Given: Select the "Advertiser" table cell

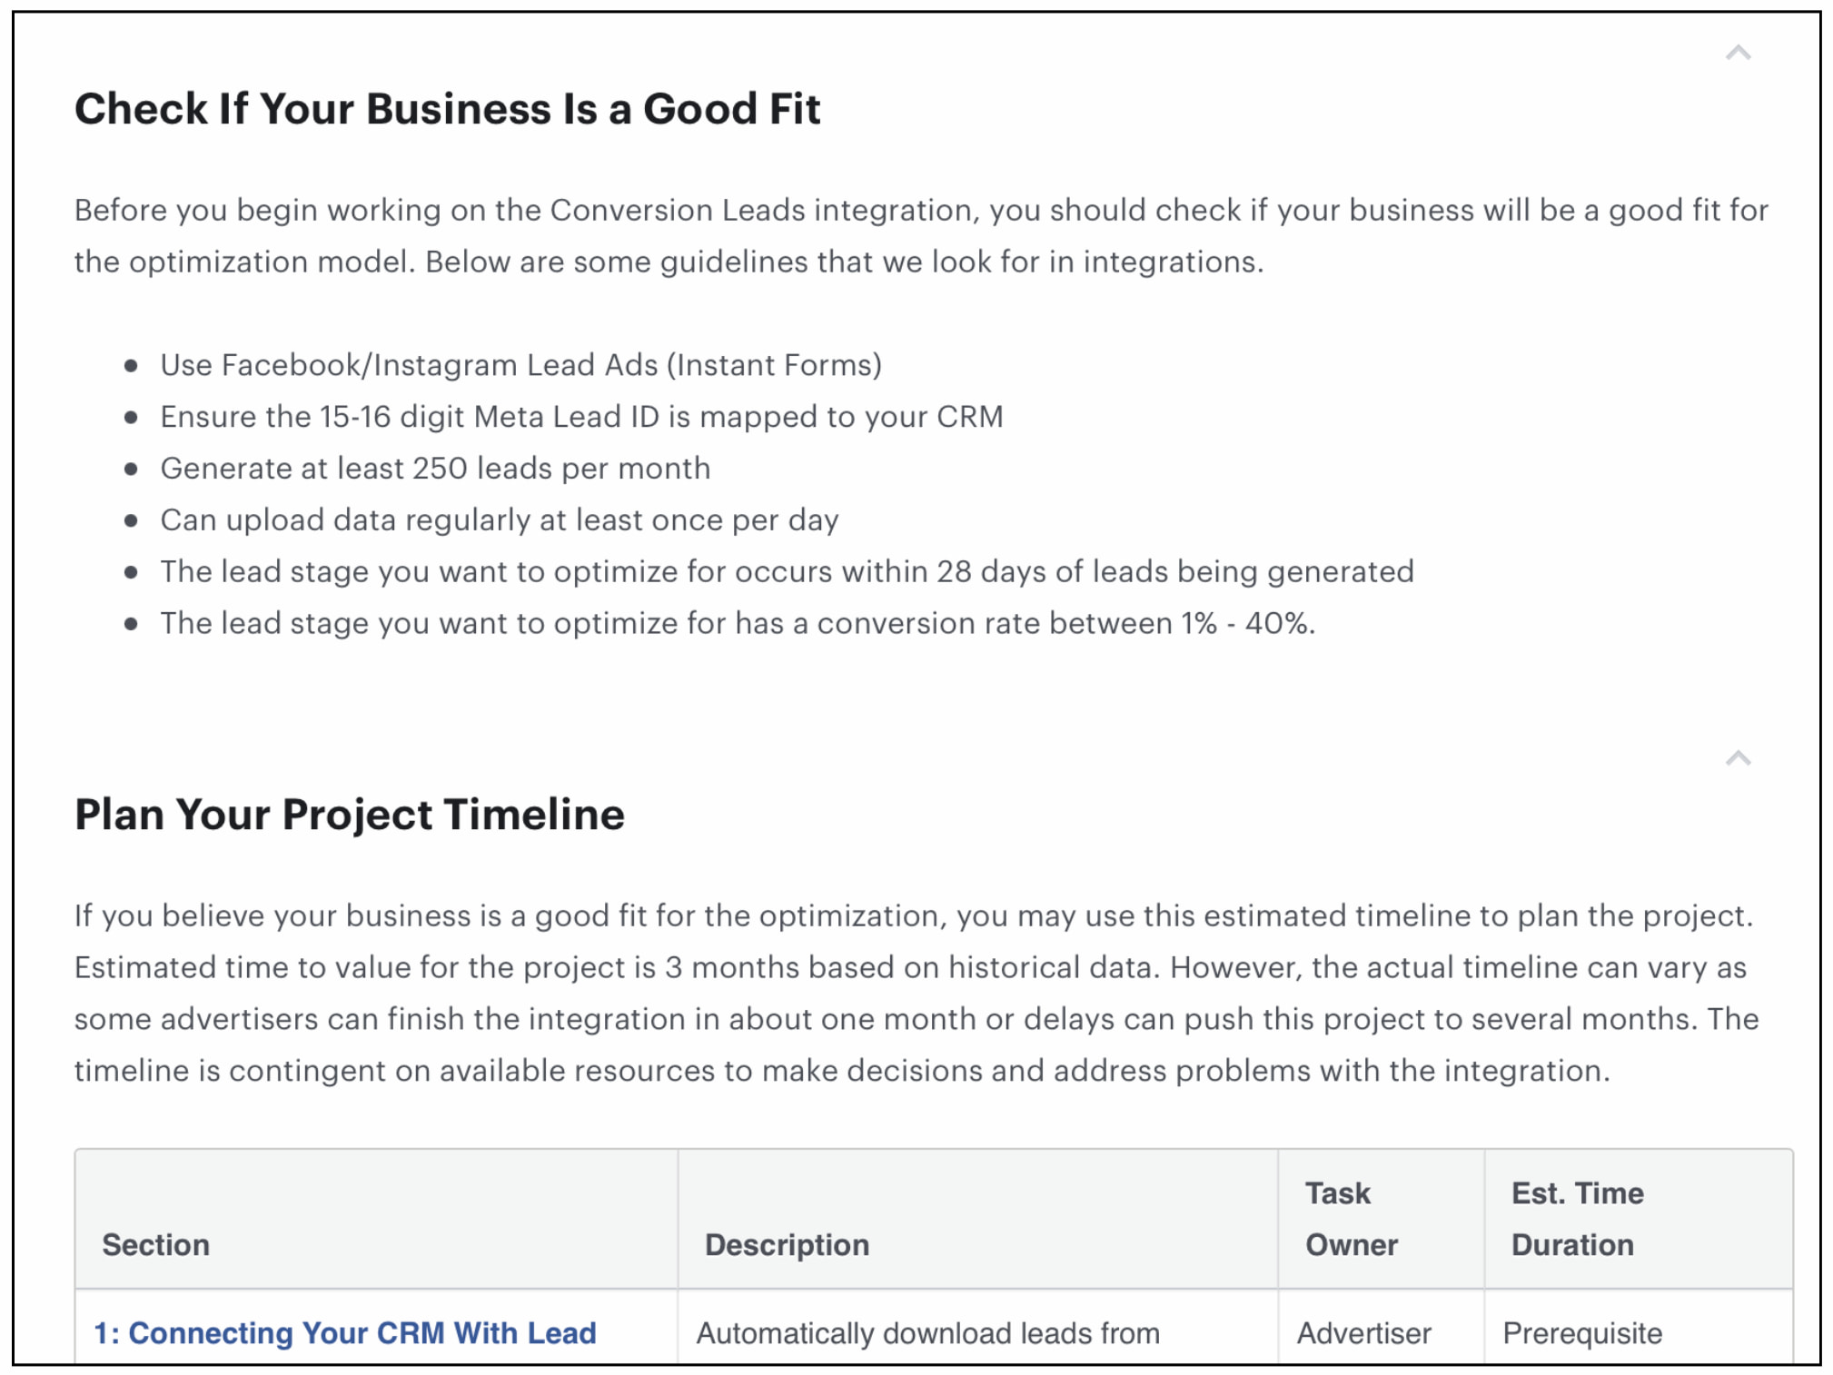Looking at the screenshot, I should (1364, 1332).
